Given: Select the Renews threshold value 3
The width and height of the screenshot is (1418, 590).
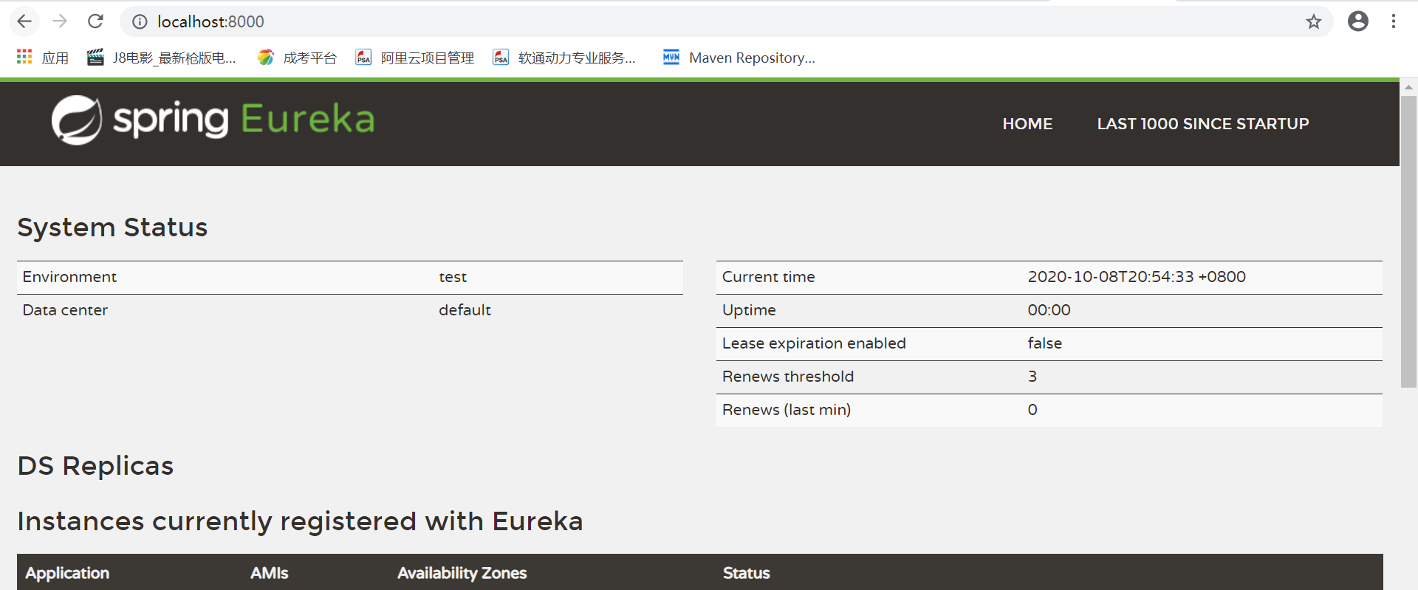Looking at the screenshot, I should click(x=1032, y=377).
